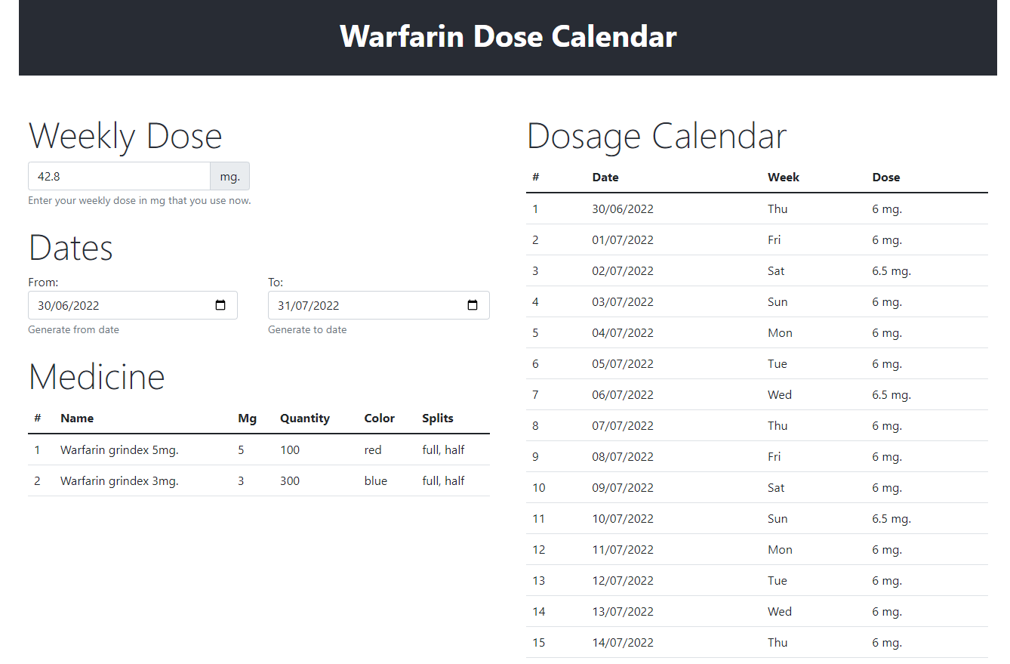Click the Color column header

(x=379, y=418)
